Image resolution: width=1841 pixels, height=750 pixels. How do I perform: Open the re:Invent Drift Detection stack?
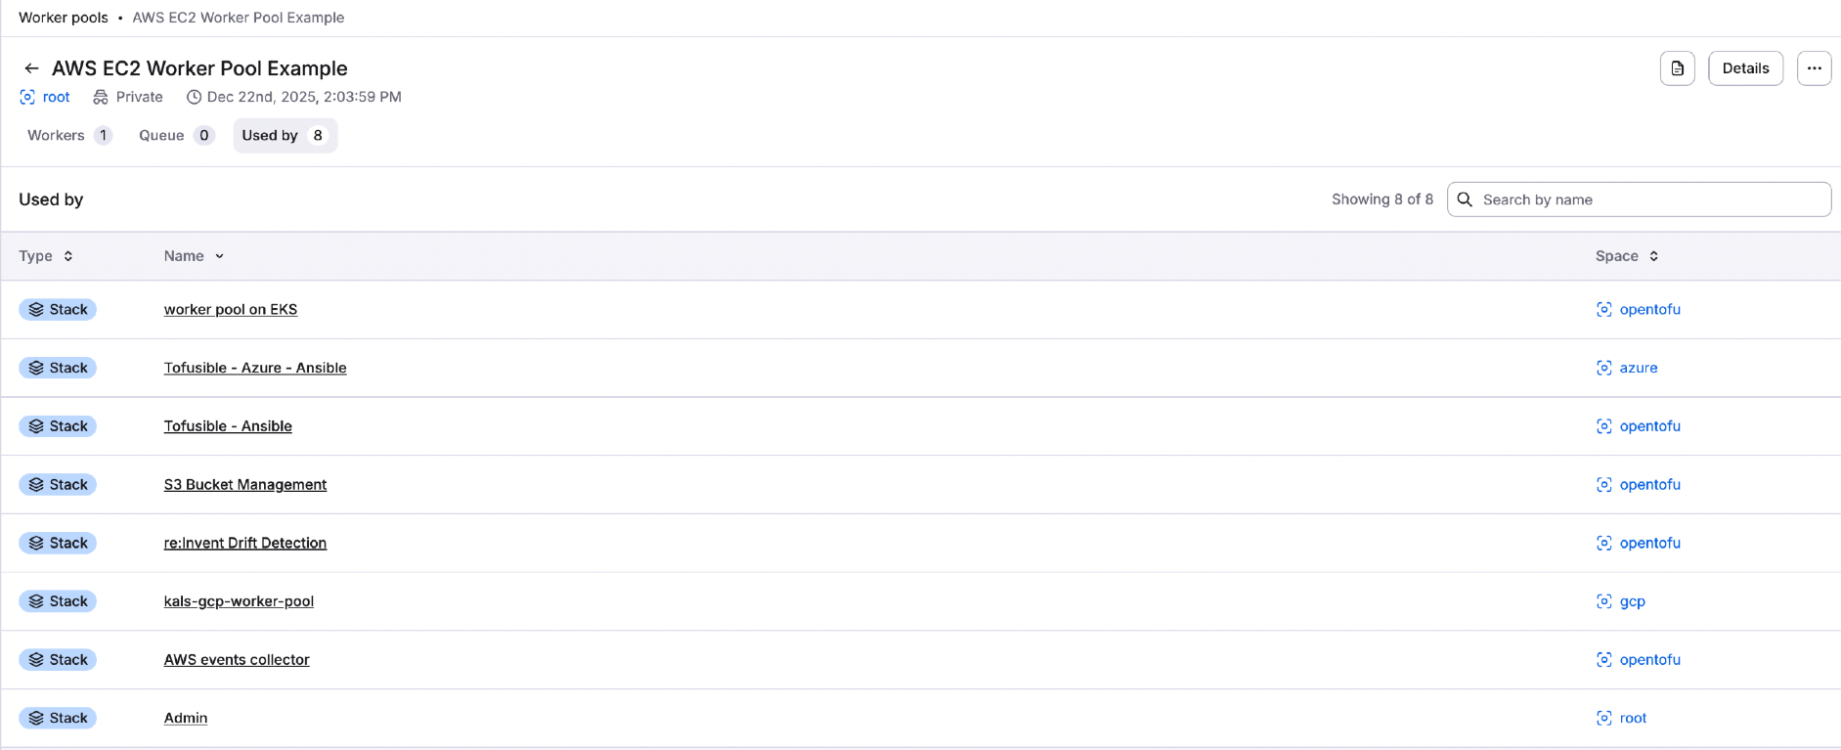coord(245,543)
